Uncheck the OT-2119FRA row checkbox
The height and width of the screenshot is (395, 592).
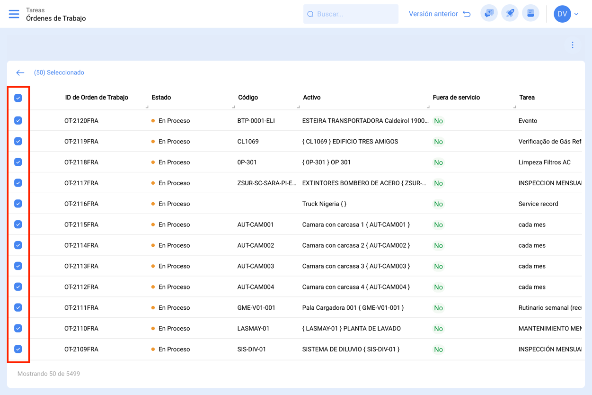(x=18, y=142)
